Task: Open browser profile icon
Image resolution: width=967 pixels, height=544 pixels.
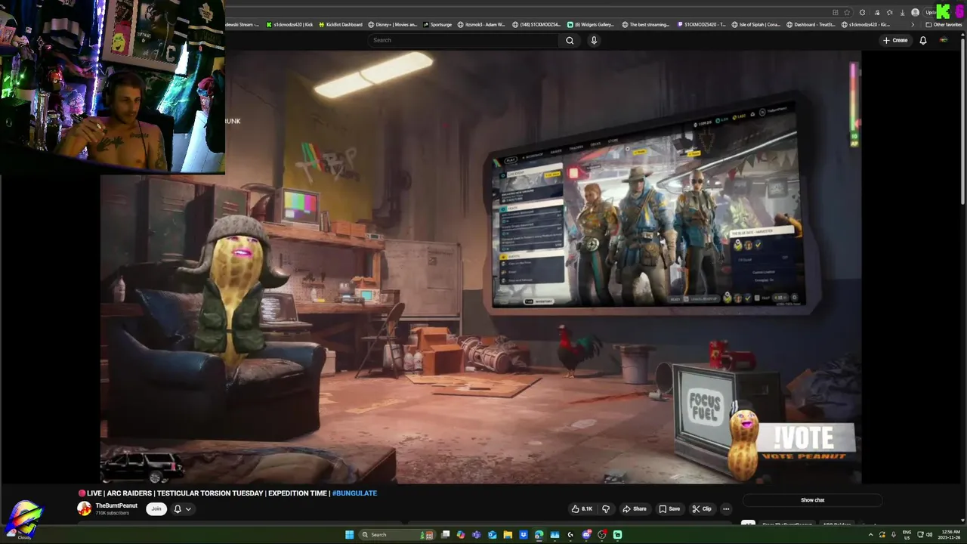Action: coord(915,12)
